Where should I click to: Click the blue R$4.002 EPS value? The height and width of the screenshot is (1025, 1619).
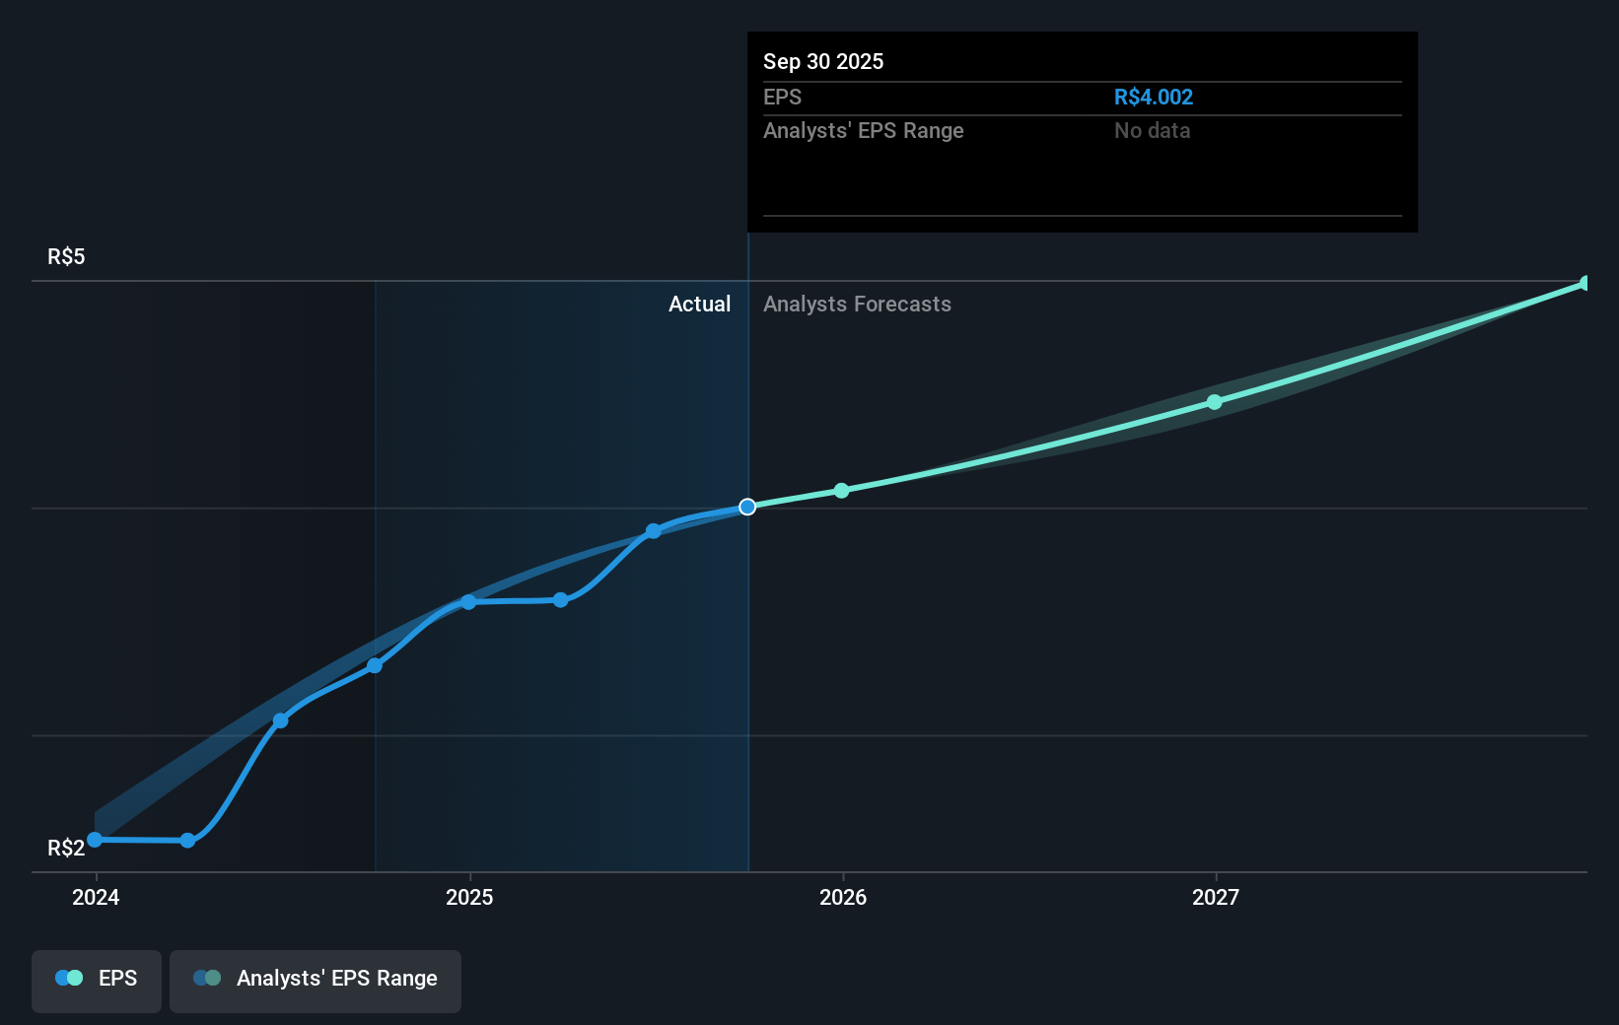point(1153,97)
